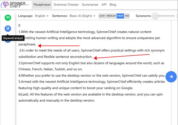This screenshot has width=178, height=125.
Task: Open the Paraphraser tab
Action: (42, 5)
